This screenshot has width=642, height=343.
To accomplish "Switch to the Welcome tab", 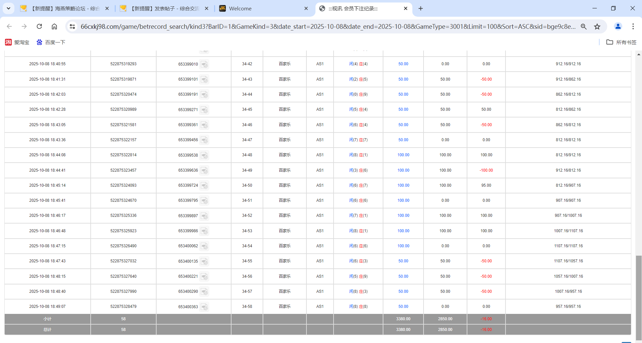I will click(240, 8).
